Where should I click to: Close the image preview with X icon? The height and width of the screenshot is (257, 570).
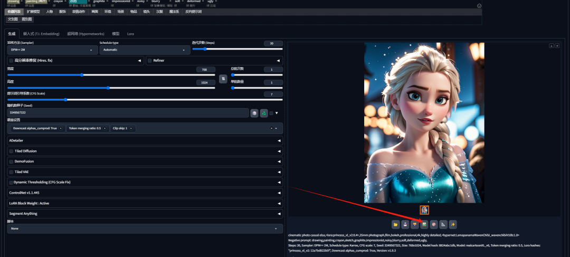(557, 46)
